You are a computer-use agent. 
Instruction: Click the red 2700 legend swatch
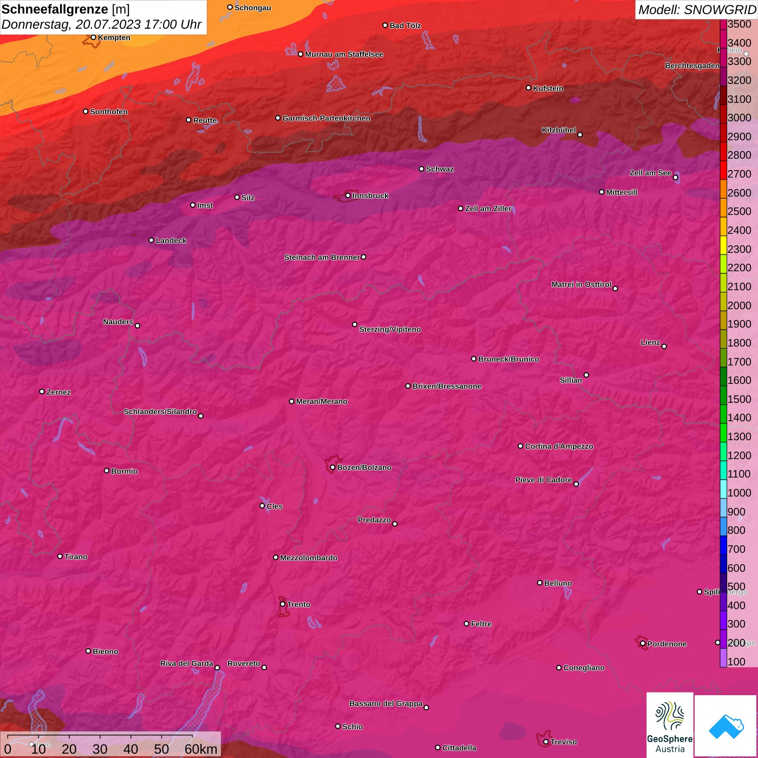click(723, 174)
